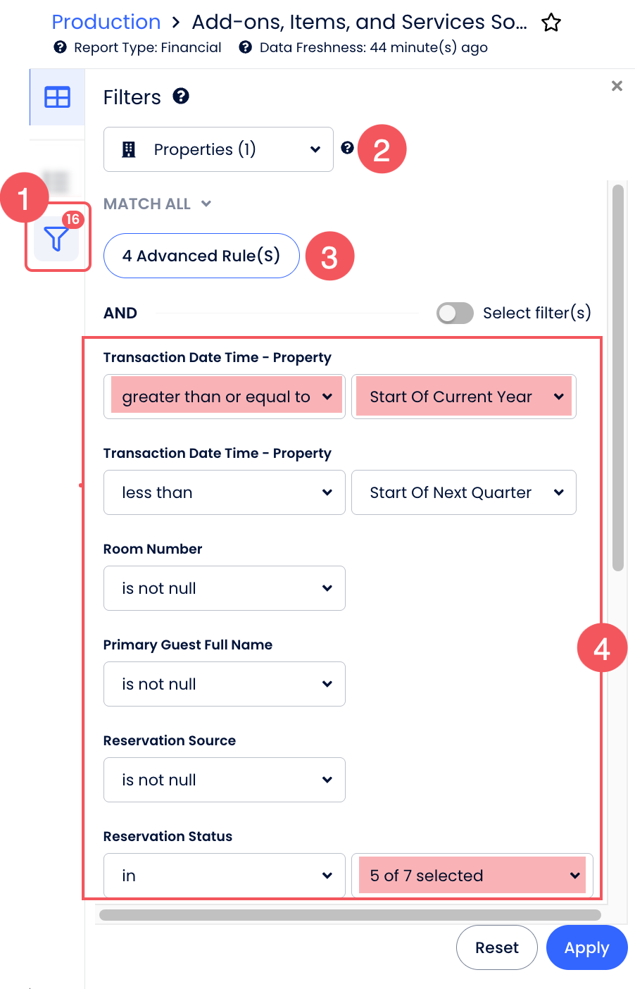Image resolution: width=635 pixels, height=989 pixels.
Task: Change the Start Of Next Quarter value
Action: pos(463,492)
